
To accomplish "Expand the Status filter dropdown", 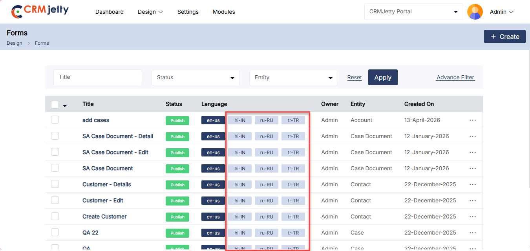I will (196, 78).
